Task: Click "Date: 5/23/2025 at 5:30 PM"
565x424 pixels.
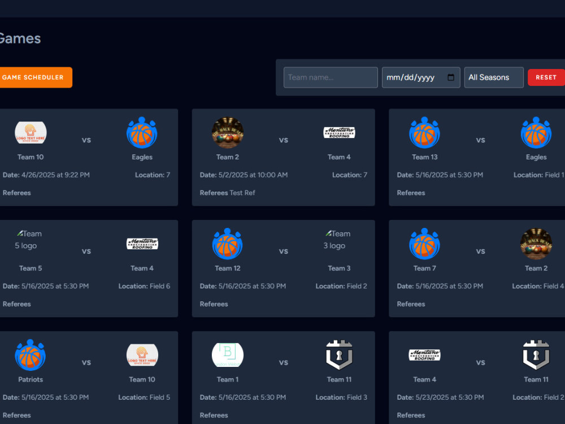Action: (x=440, y=397)
